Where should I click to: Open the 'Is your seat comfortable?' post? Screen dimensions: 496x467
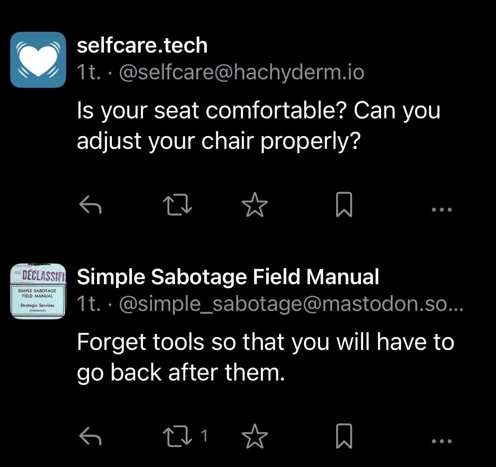[x=258, y=125]
